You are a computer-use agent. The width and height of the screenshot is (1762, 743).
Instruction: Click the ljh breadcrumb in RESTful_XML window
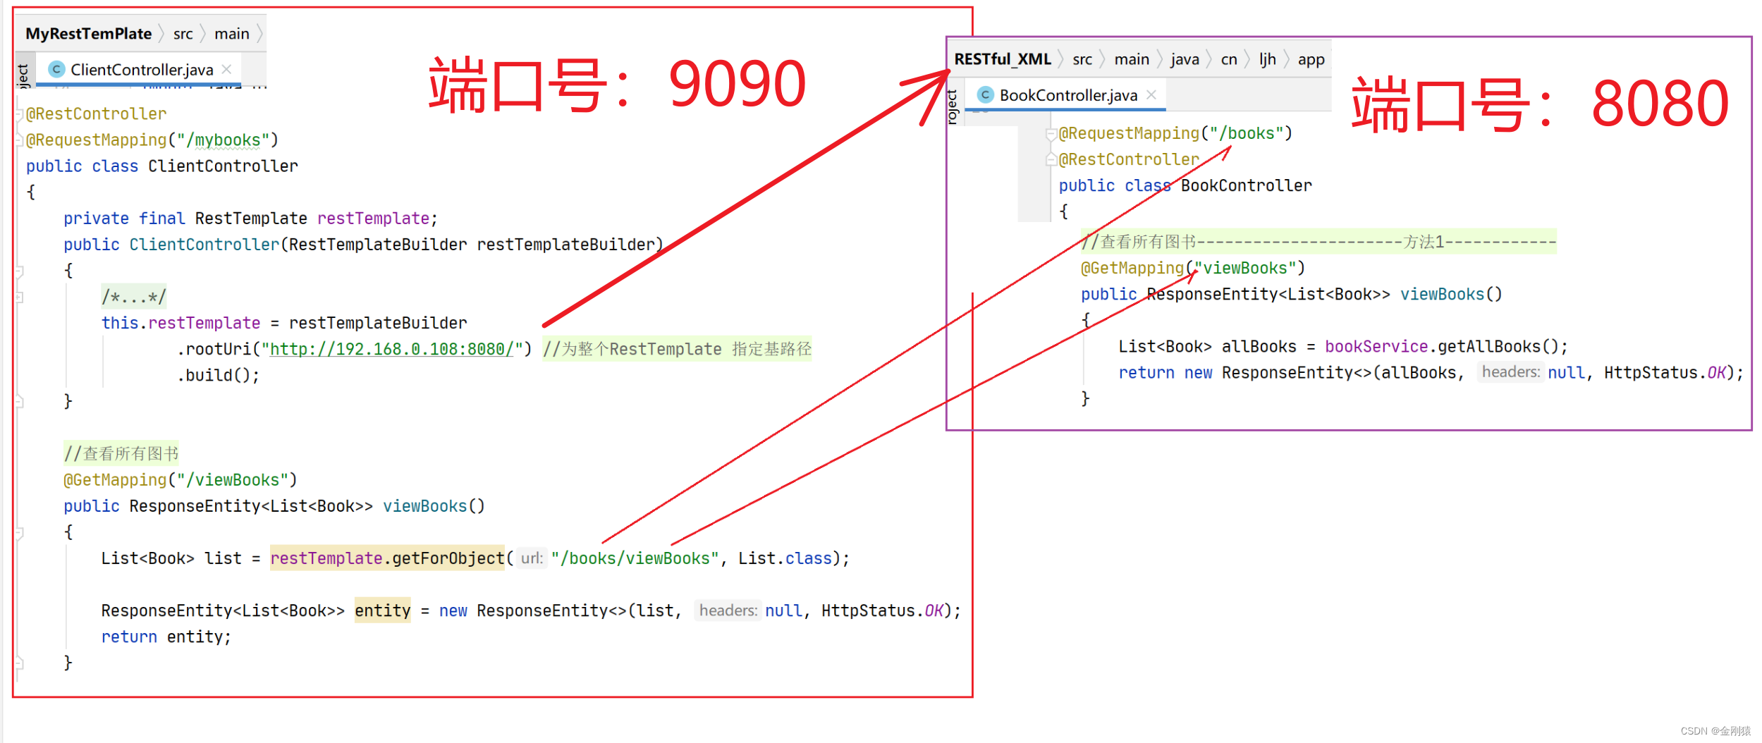click(x=1268, y=59)
